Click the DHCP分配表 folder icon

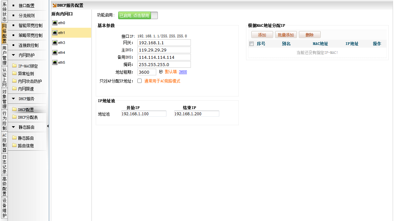[14, 117]
